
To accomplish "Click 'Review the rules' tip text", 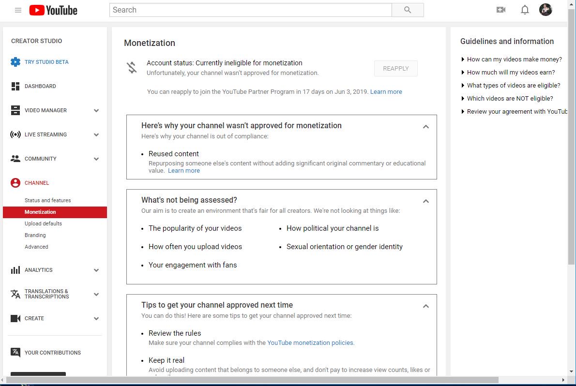I will [175, 333].
